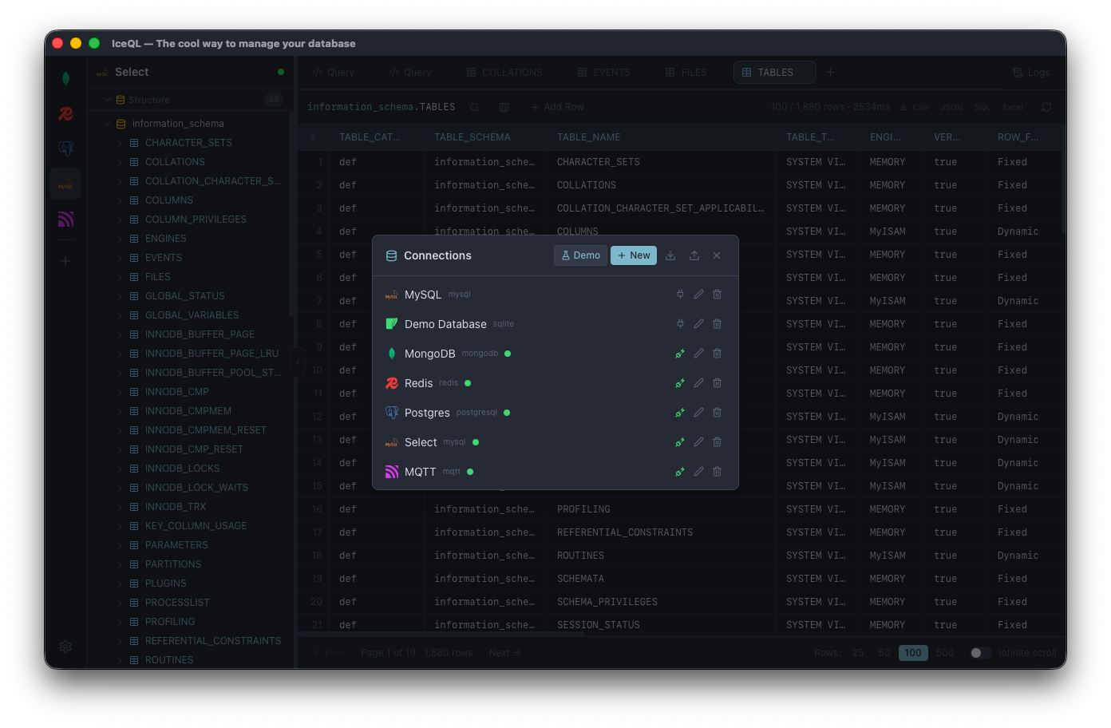This screenshot has height=728, width=1111.
Task: Import connections with download icon
Action: tap(670, 255)
